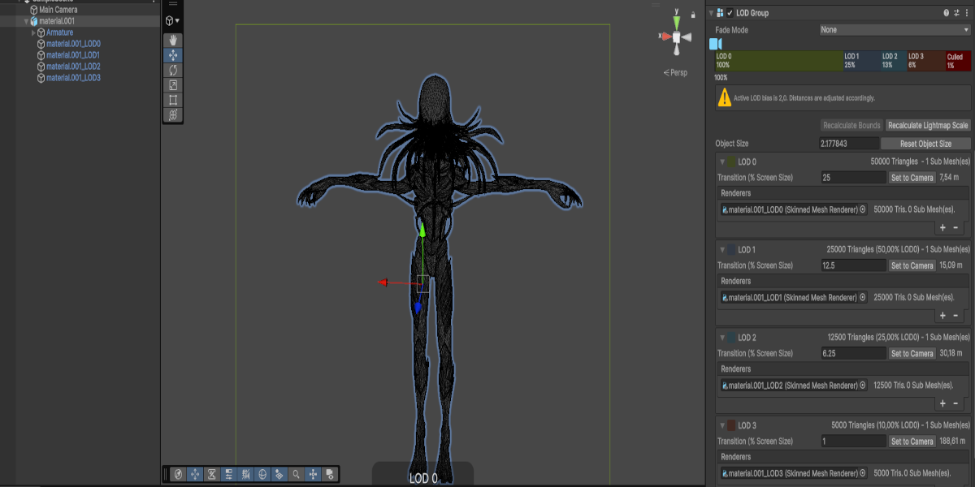
Task: Click the LOD Group help icon
Action: (x=946, y=13)
